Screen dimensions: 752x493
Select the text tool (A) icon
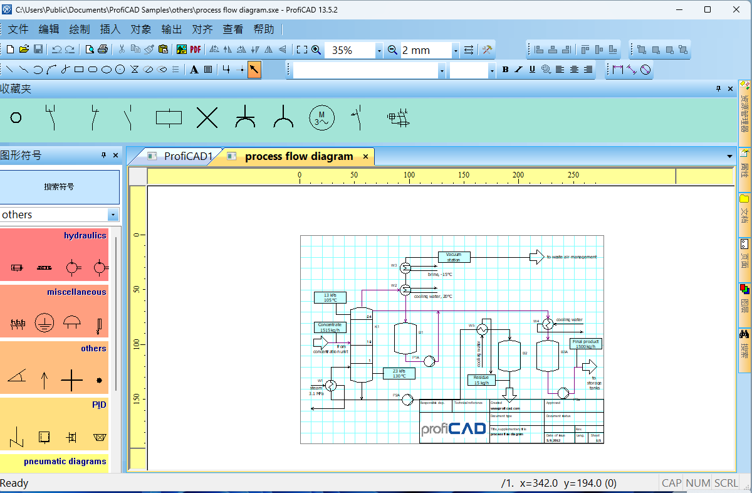(194, 70)
